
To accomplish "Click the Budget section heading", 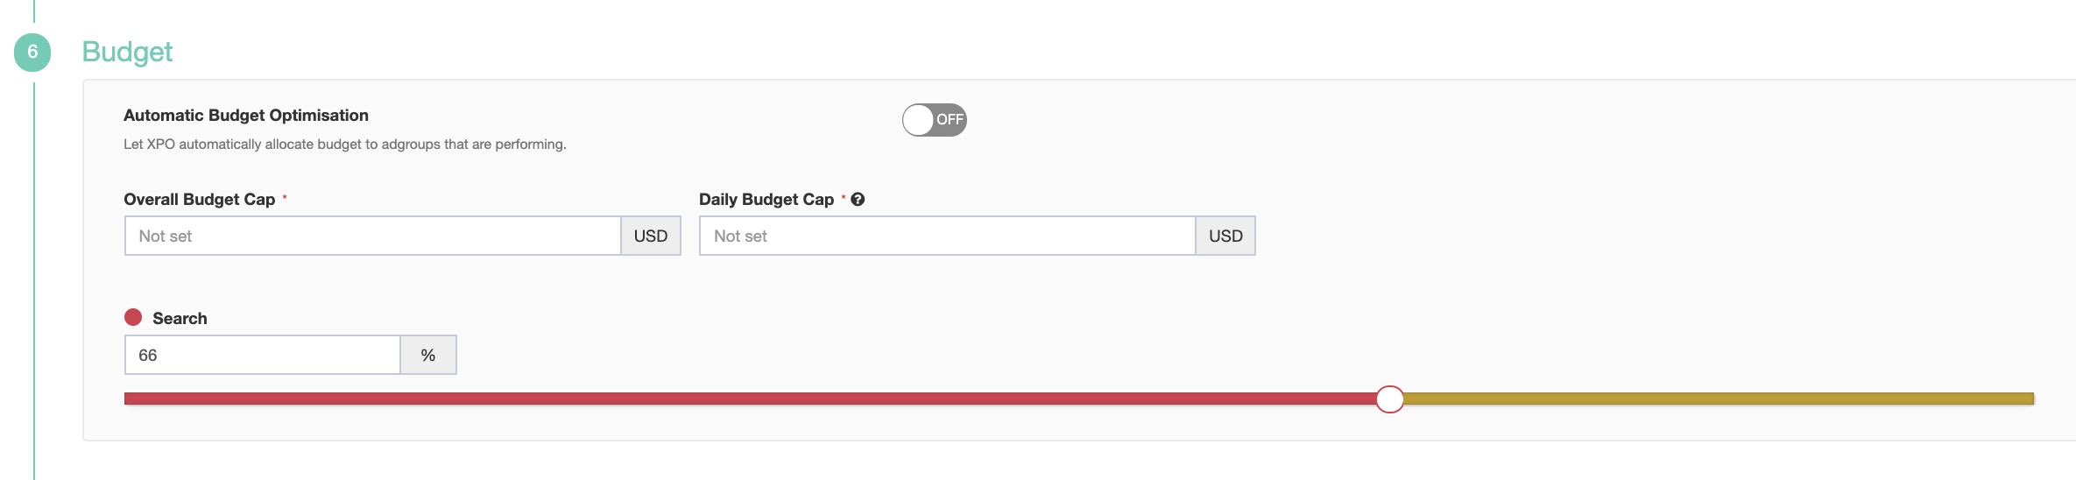I will click(x=127, y=53).
